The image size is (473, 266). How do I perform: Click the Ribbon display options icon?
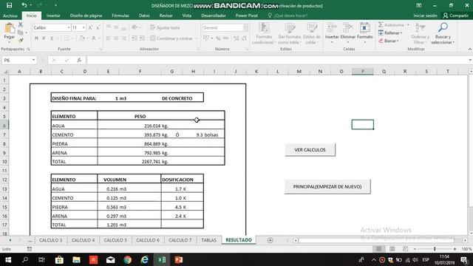[x=419, y=5]
